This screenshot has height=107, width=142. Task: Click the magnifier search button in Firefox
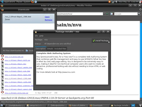(x=139, y=14)
